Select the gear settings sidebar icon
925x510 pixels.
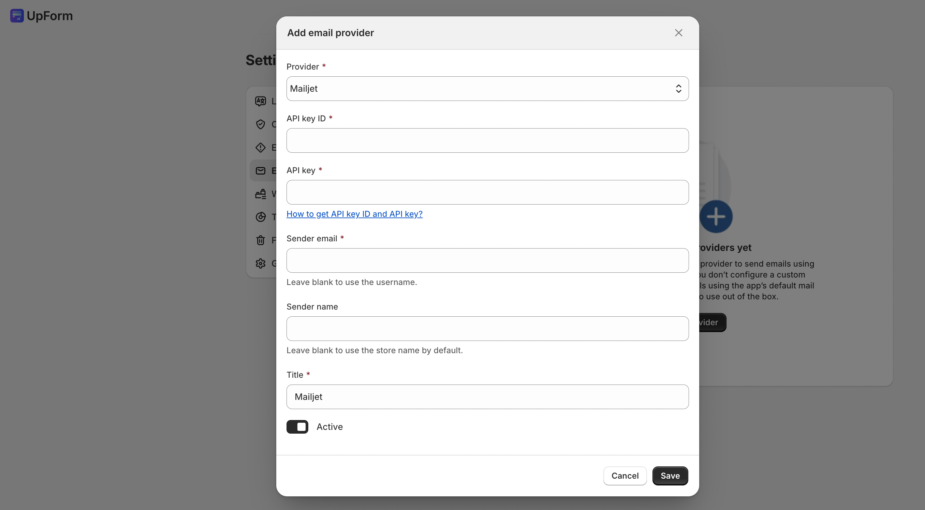point(260,264)
